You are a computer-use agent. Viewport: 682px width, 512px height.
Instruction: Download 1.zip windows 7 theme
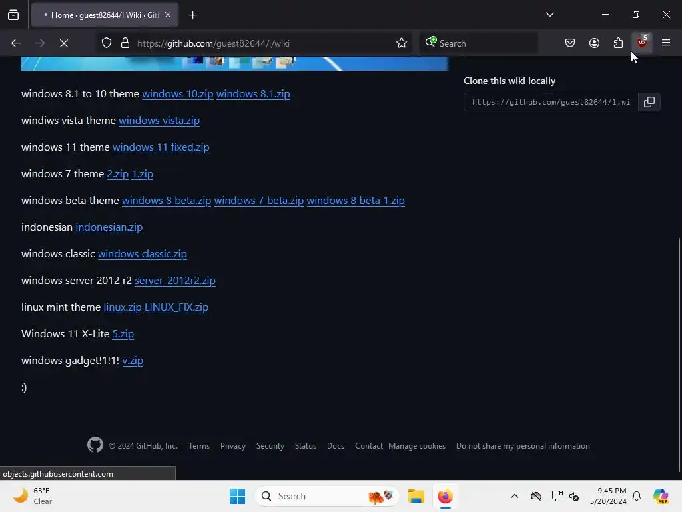(x=143, y=174)
